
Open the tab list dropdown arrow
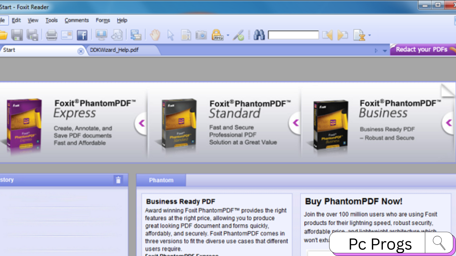(385, 51)
